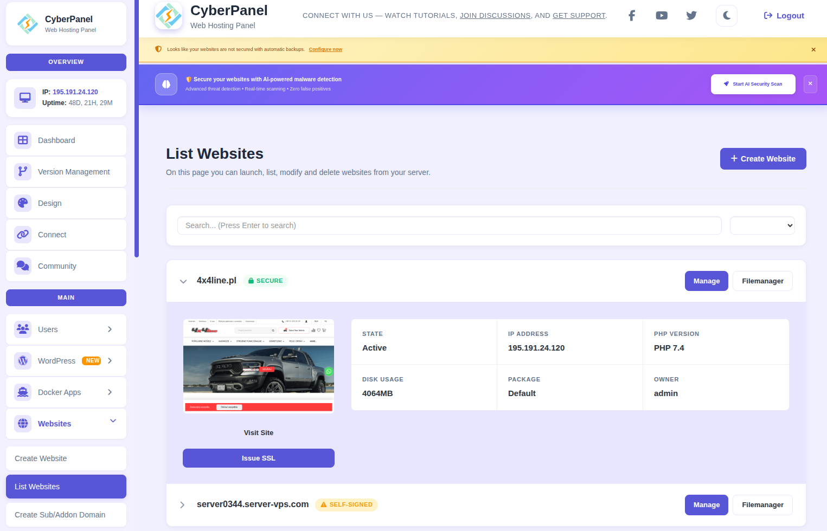
Task: Manage the 4x4line.pl website
Action: point(707,281)
